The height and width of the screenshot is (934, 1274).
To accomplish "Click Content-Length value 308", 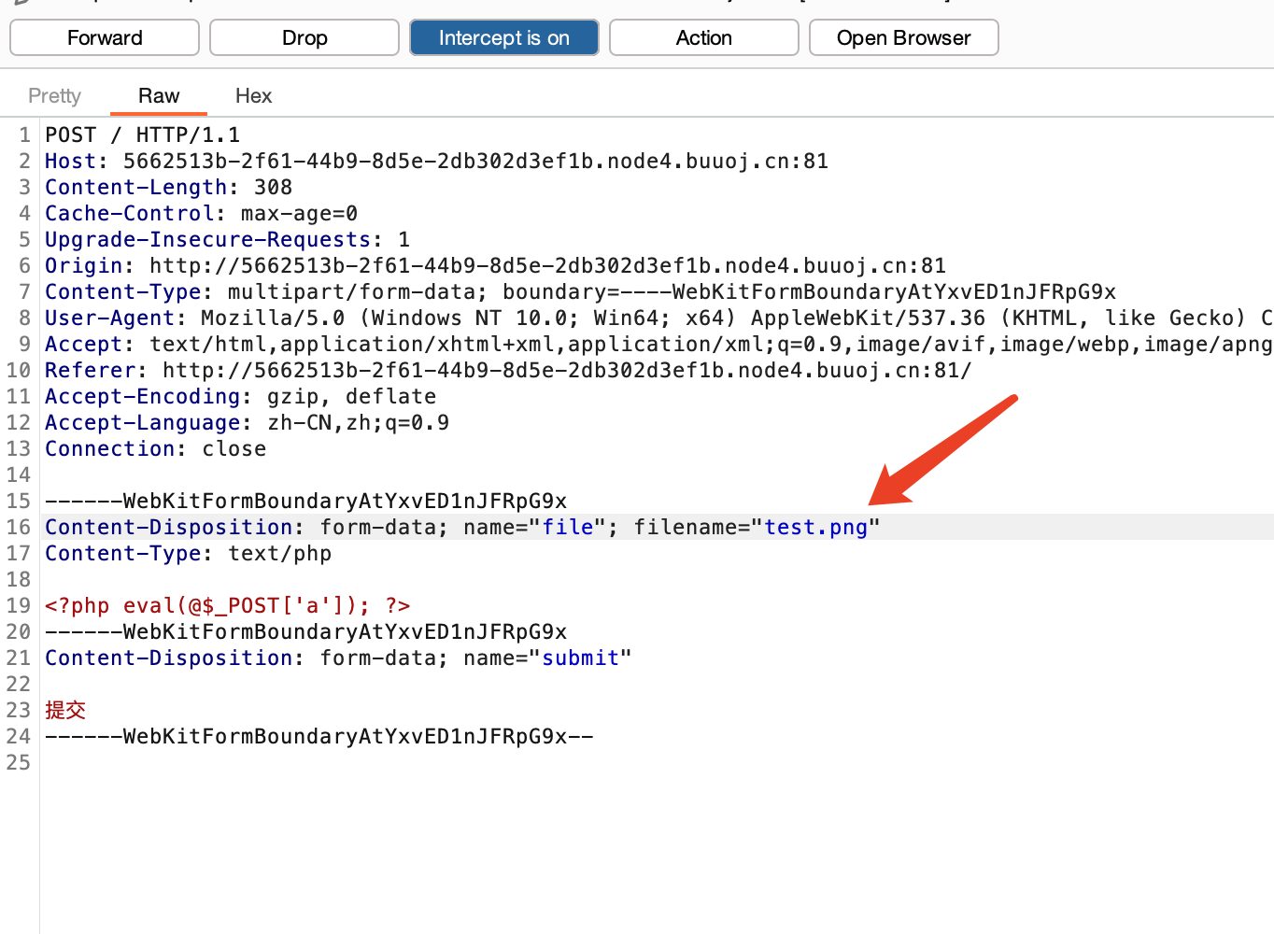I will coord(273,187).
